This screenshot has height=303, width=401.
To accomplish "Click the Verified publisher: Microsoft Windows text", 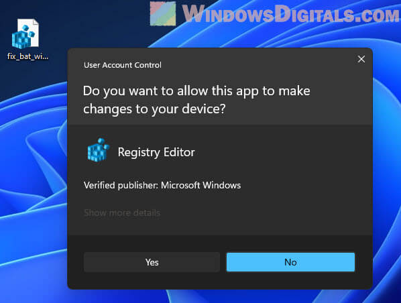I will coord(162,185).
